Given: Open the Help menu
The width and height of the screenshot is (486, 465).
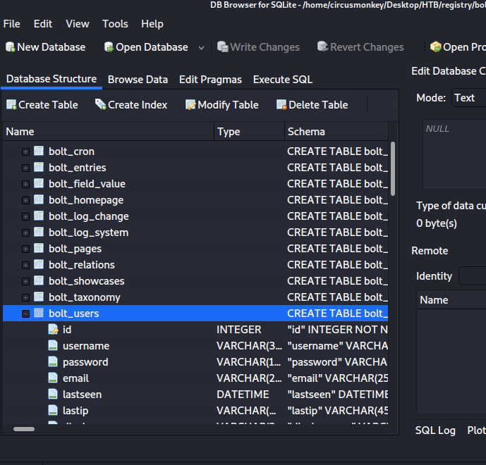Looking at the screenshot, I should point(152,24).
